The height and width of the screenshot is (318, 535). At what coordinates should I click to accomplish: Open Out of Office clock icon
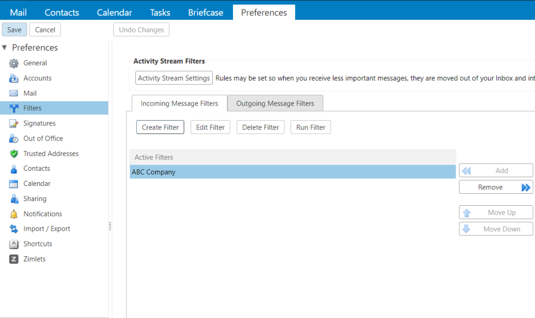pyautogui.click(x=14, y=139)
